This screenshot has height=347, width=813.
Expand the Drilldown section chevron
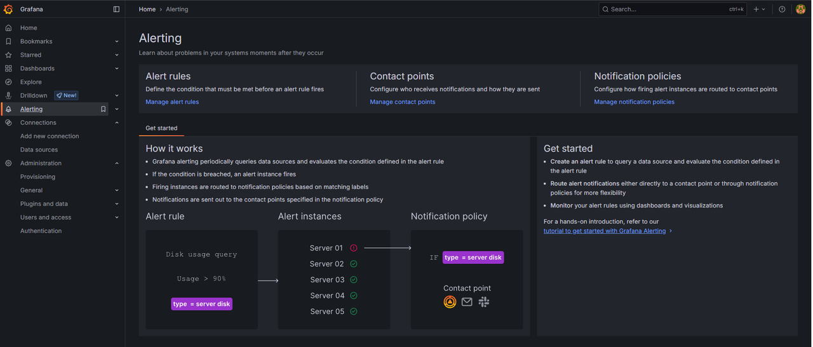coord(117,96)
